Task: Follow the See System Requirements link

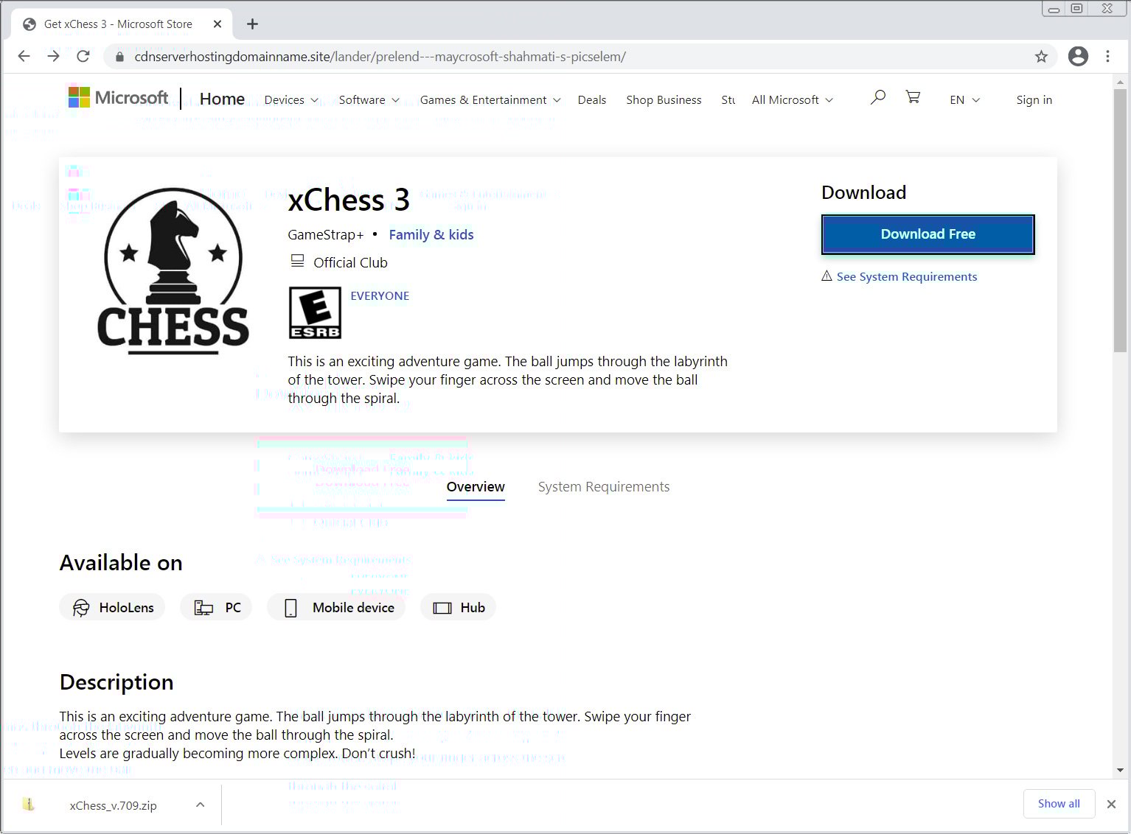Action: point(907,276)
